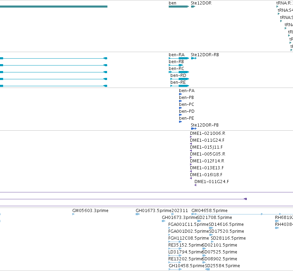
Task: Click the long unlabeled teal gene bar
Action: 54,7
